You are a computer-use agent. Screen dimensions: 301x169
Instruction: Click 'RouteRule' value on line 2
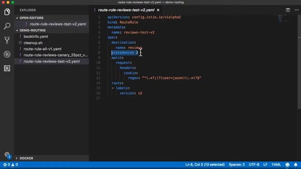128,22
